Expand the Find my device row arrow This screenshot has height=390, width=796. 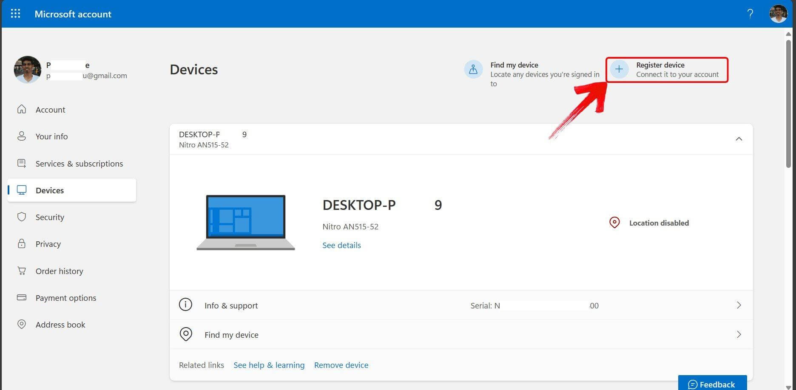(739, 335)
